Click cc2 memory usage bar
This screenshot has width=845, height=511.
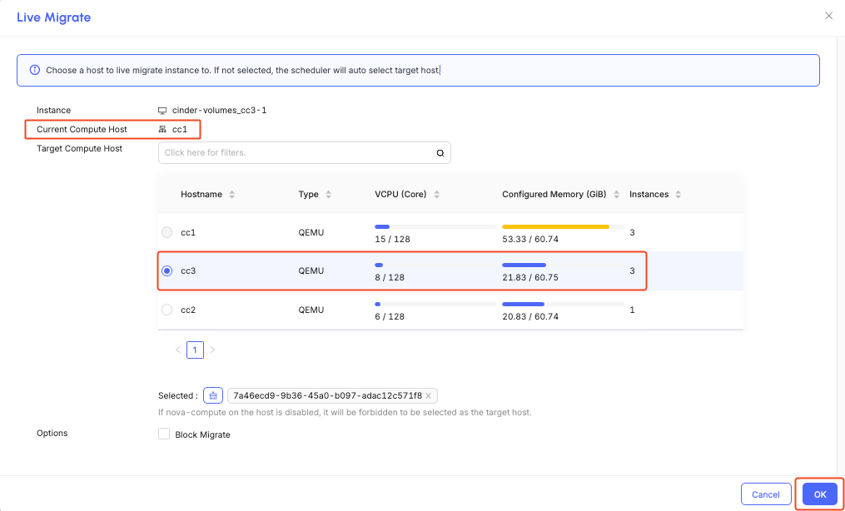point(563,305)
